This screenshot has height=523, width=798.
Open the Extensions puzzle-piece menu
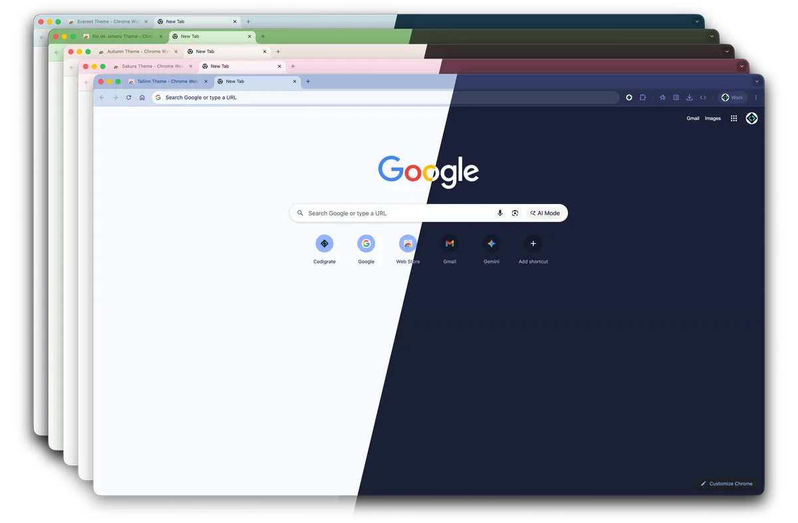click(642, 98)
